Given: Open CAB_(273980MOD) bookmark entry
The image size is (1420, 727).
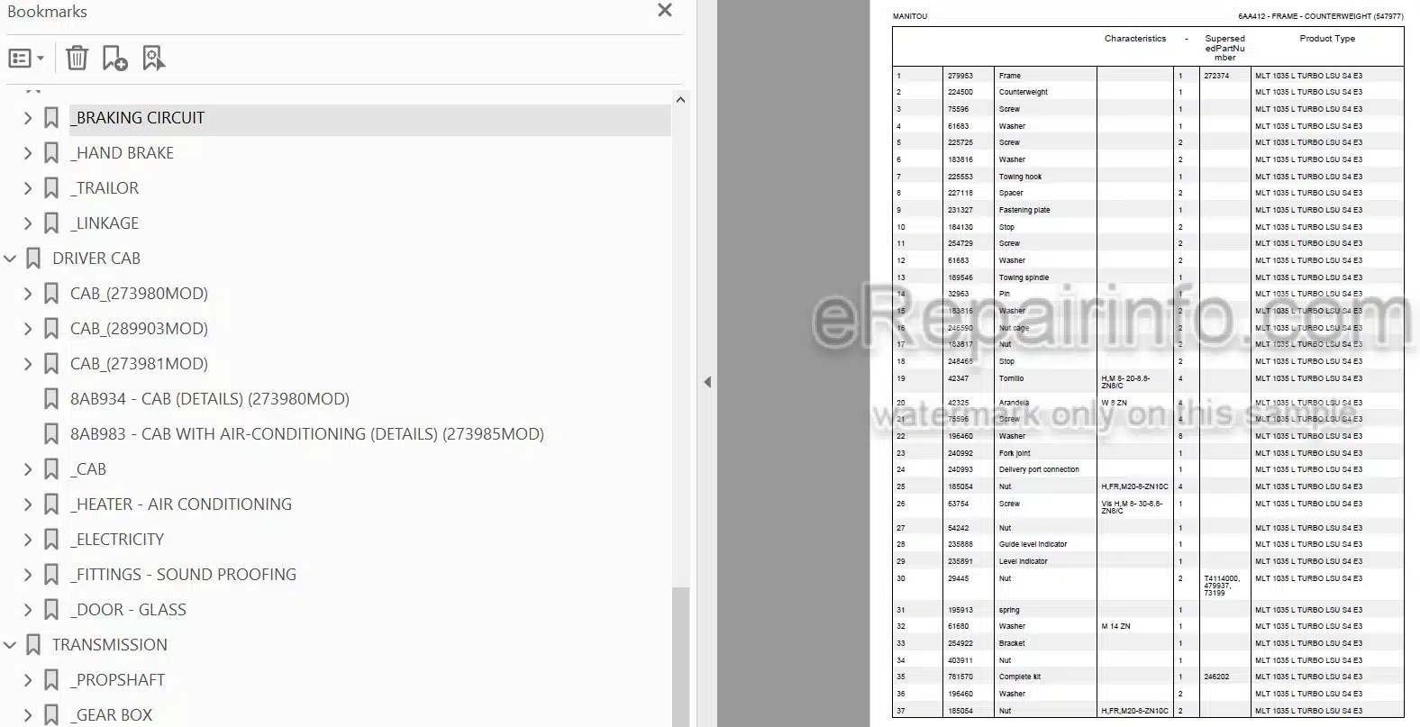Looking at the screenshot, I should click(x=139, y=294).
